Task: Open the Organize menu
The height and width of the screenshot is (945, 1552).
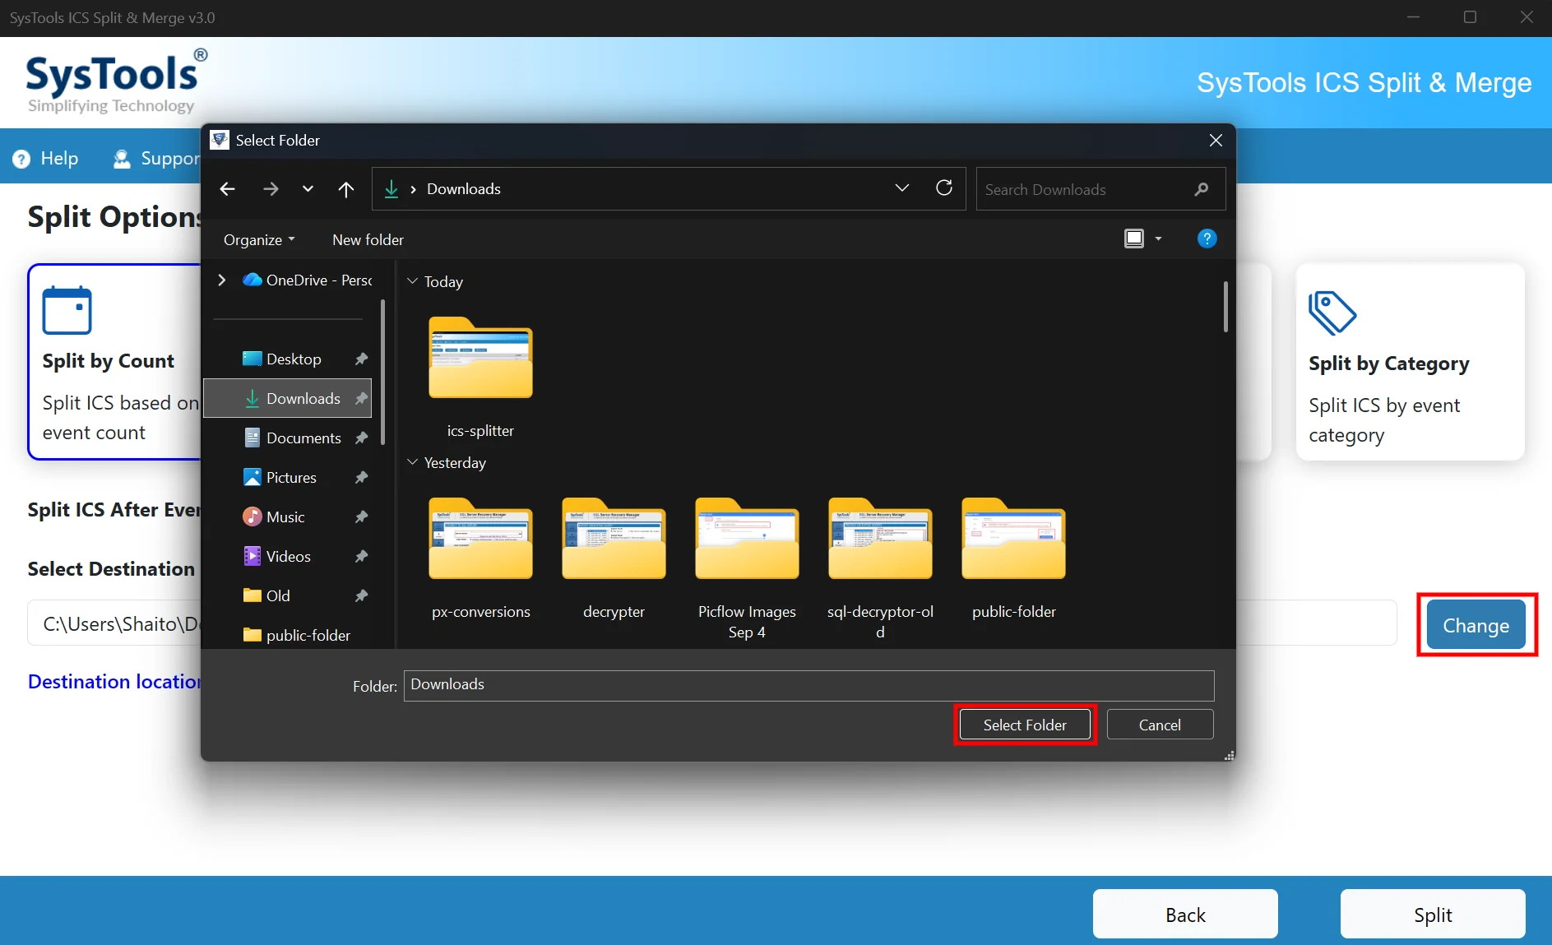Action: [x=259, y=239]
